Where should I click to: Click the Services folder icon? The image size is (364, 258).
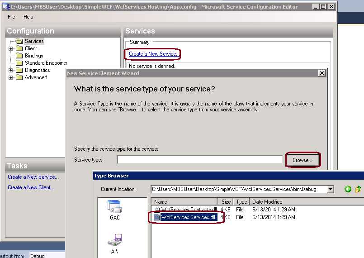point(19,41)
